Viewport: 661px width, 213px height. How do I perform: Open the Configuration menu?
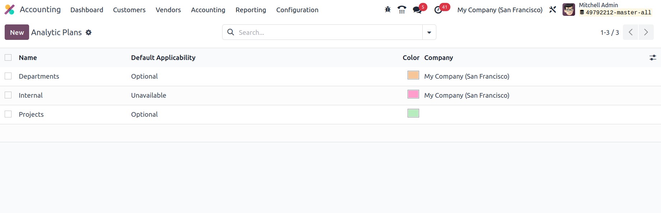point(297,10)
